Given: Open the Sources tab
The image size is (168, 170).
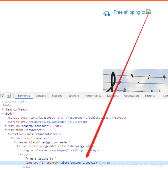Looking at the screenshot, I should click(x=57, y=96).
